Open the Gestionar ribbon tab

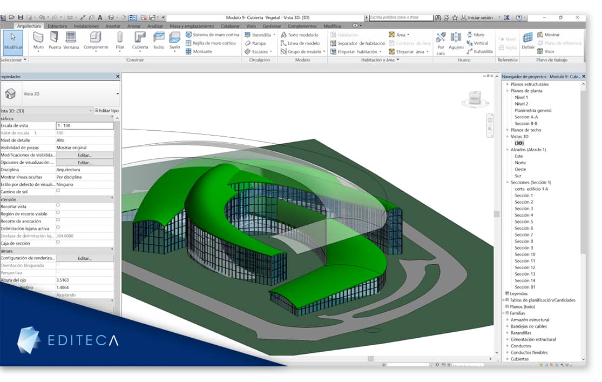pos(272,26)
